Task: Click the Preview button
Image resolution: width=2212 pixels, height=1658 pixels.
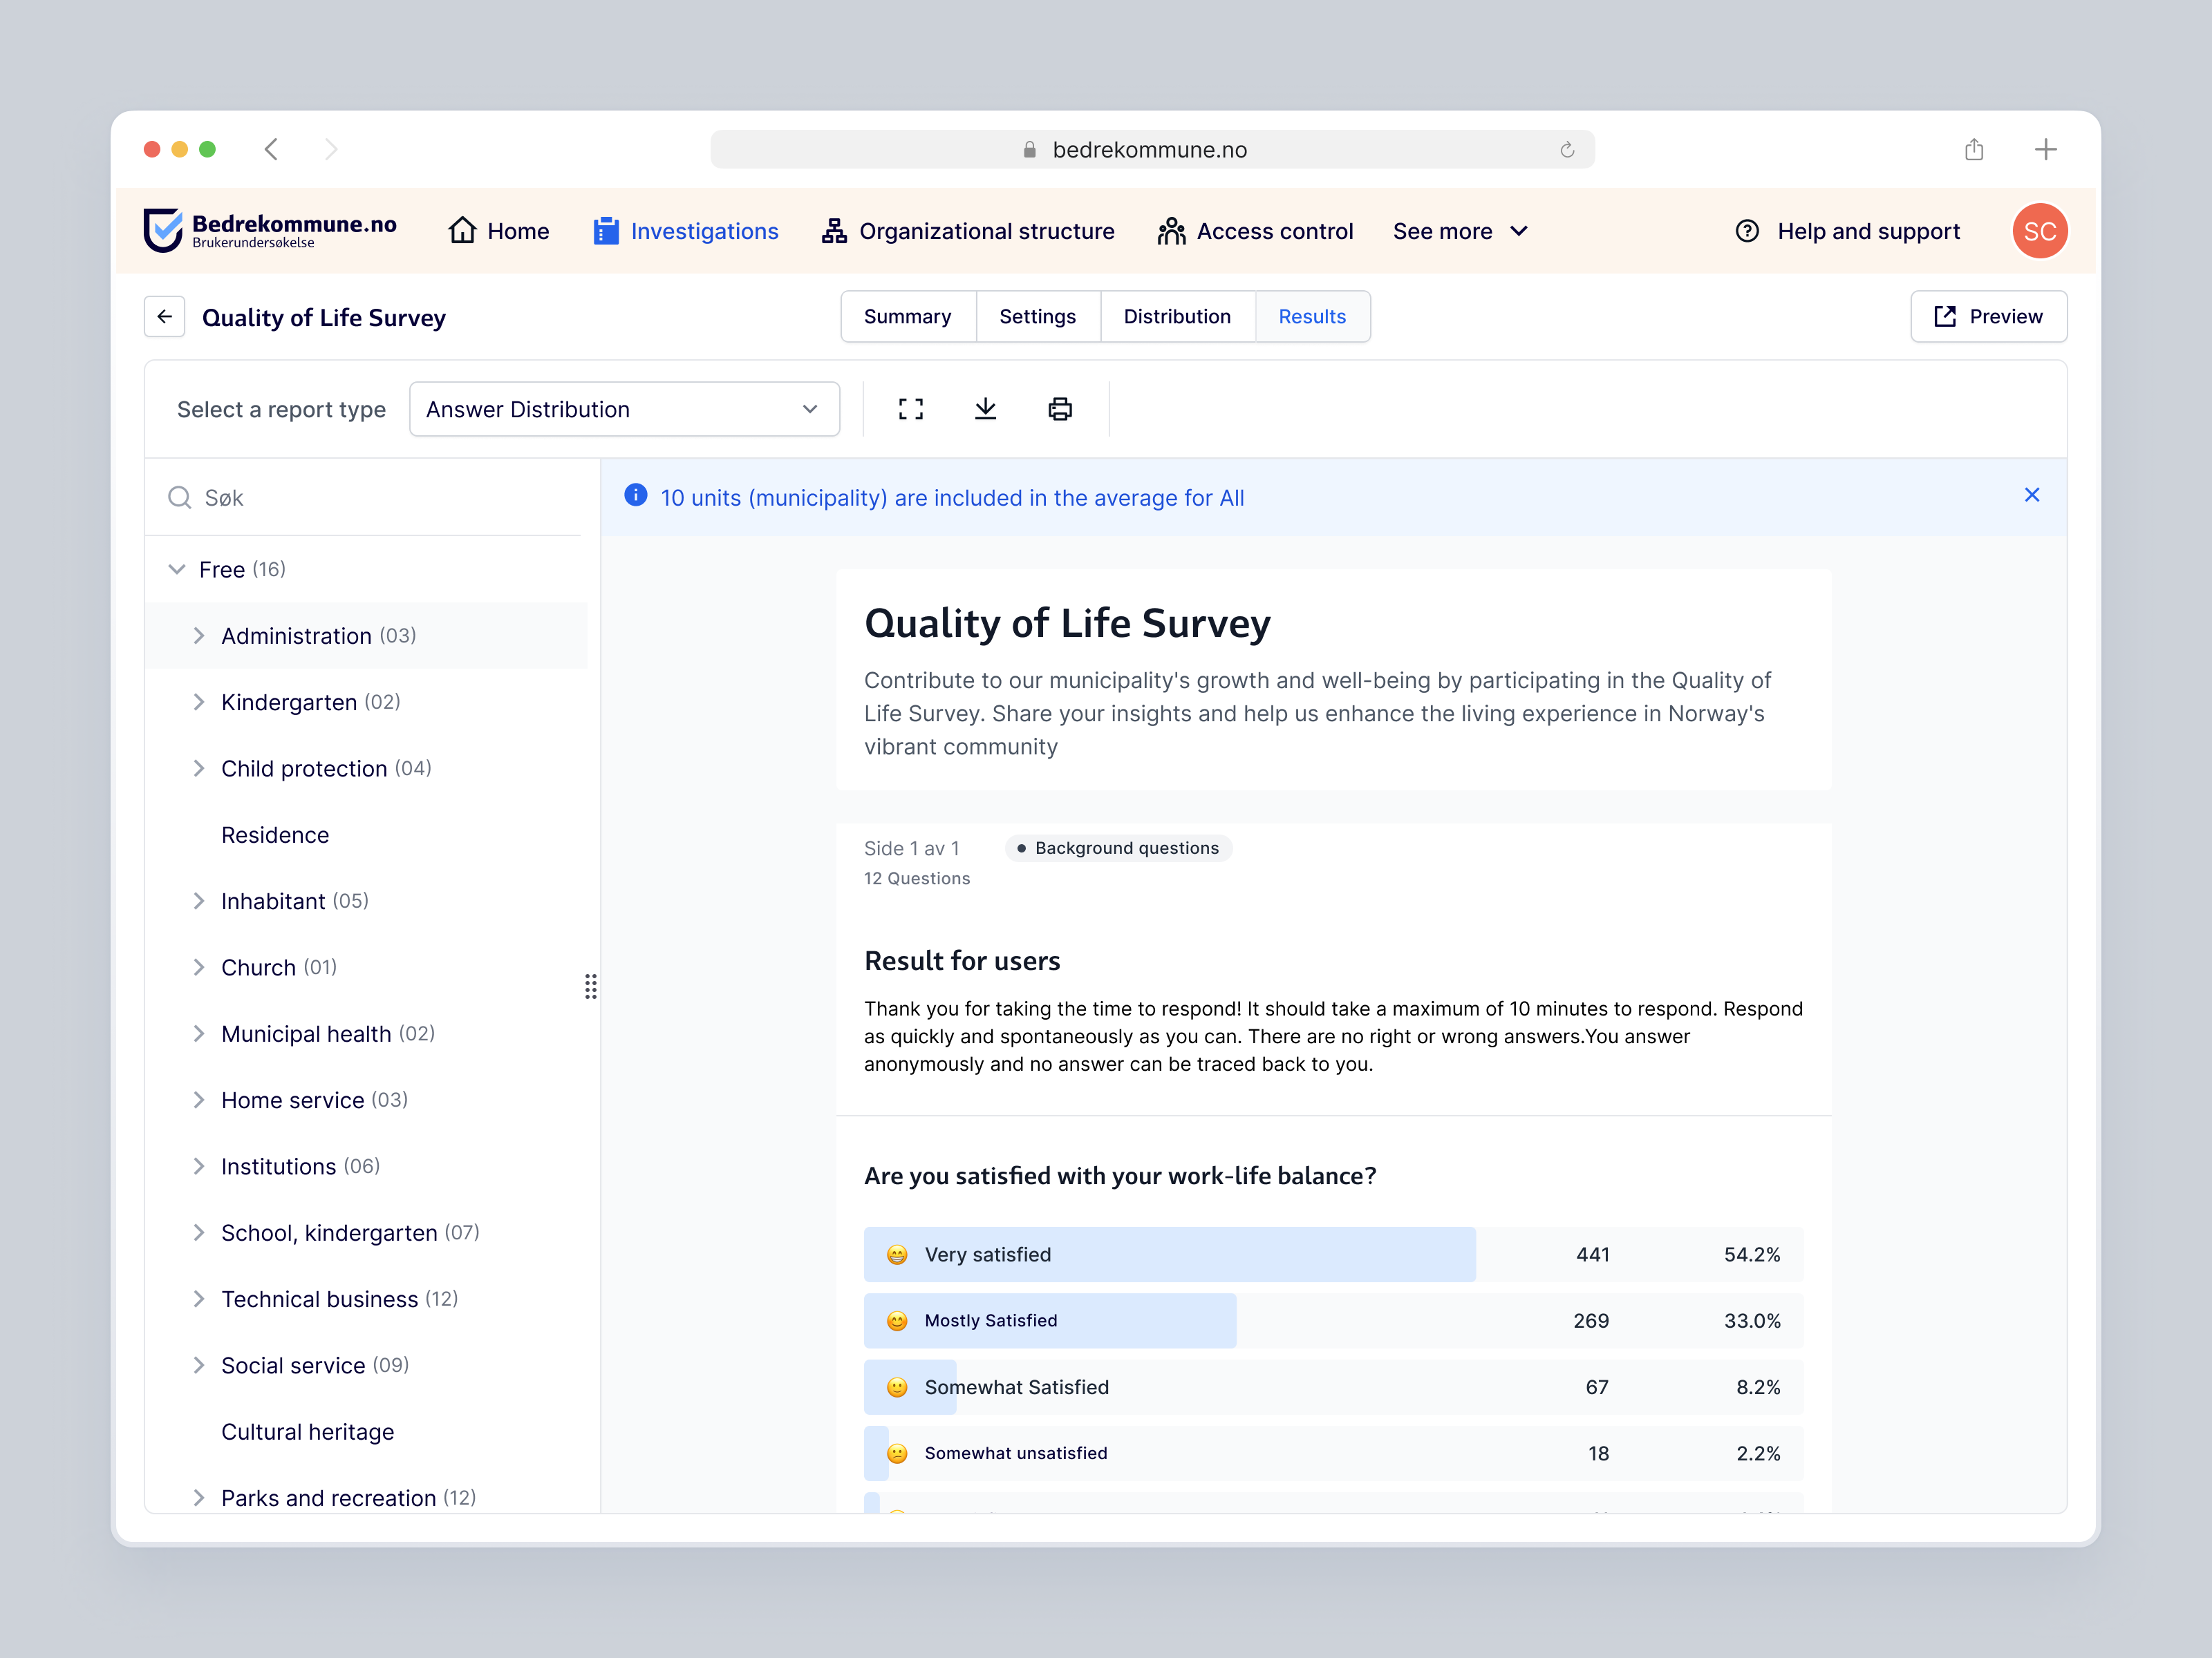Action: (x=1988, y=316)
